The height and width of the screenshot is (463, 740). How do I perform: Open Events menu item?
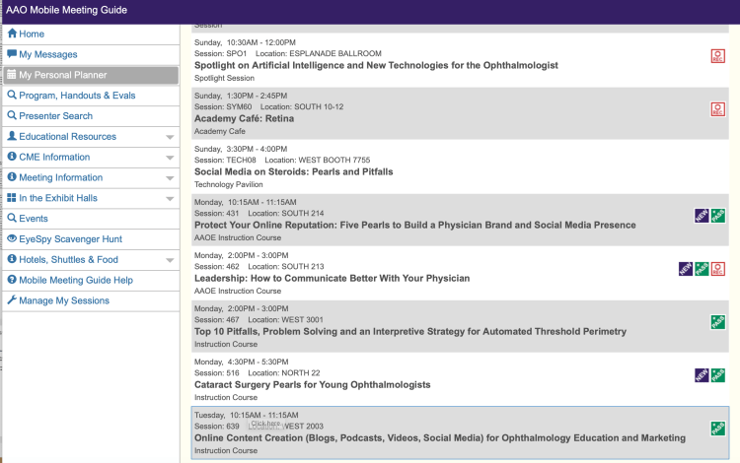pos(91,219)
